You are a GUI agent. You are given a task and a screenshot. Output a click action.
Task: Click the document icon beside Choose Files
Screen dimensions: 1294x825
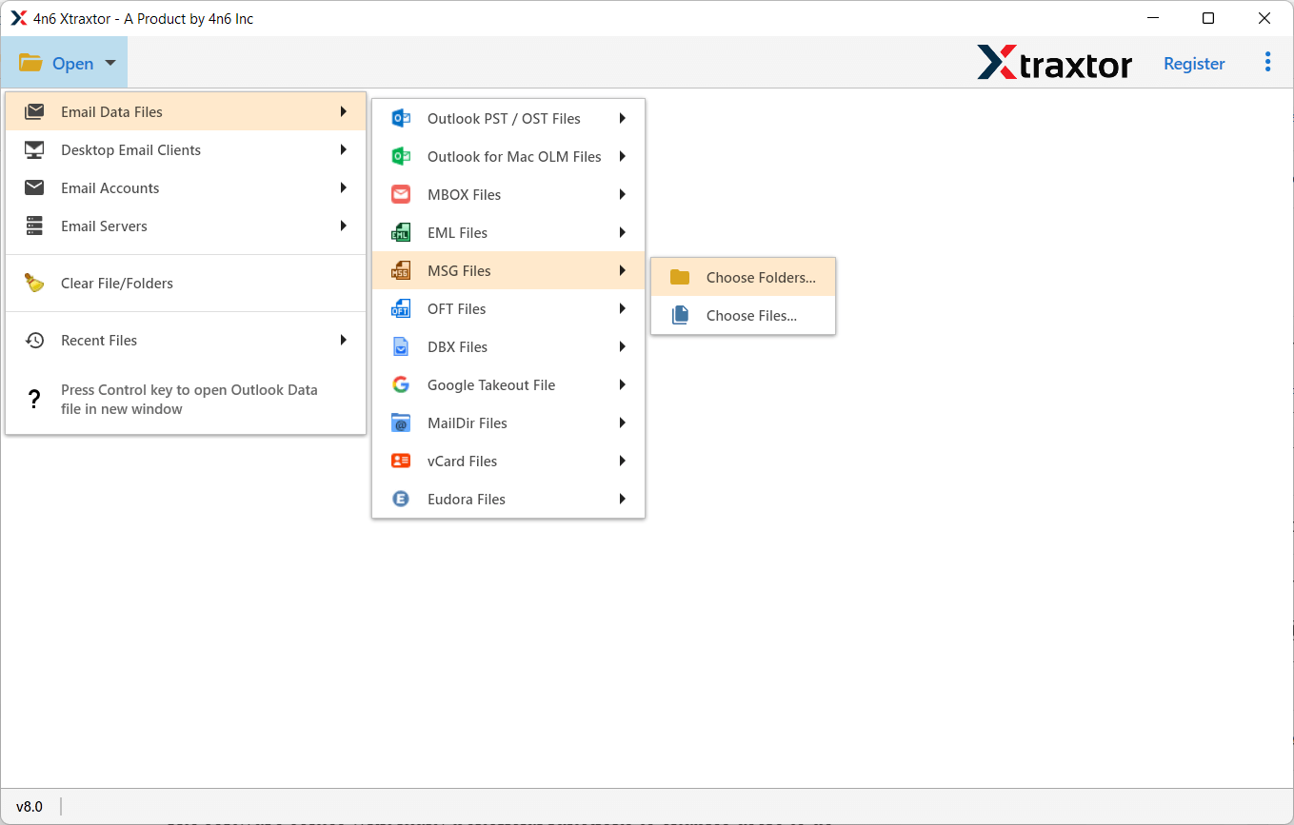[680, 315]
